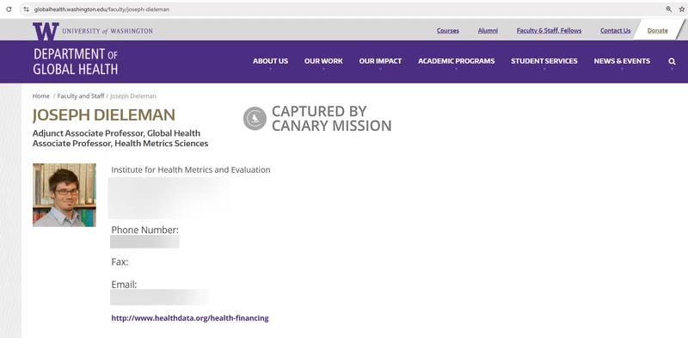This screenshot has width=688, height=338.
Task: Open the healthdata.org health-financing link
Action: tap(190, 318)
